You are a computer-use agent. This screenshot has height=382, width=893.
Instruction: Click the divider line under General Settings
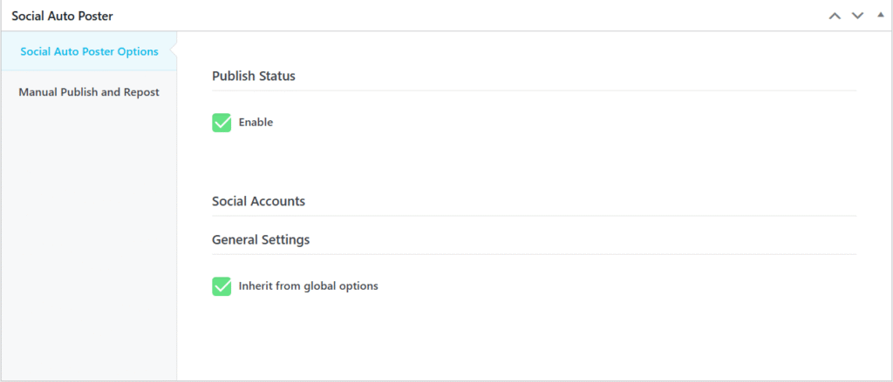534,254
